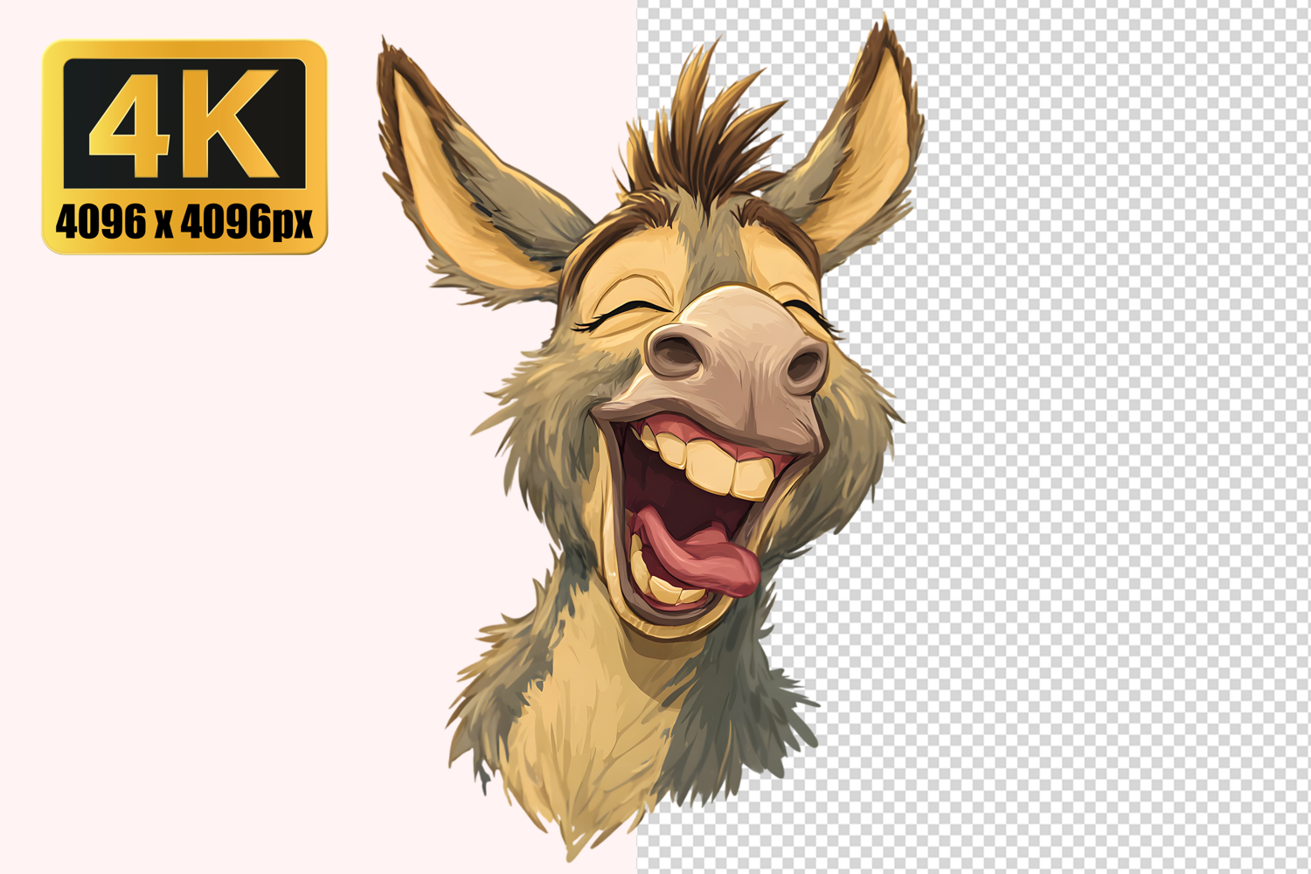Click the tan fur on the neck
The height and width of the screenshot is (874, 1311).
pos(594,725)
